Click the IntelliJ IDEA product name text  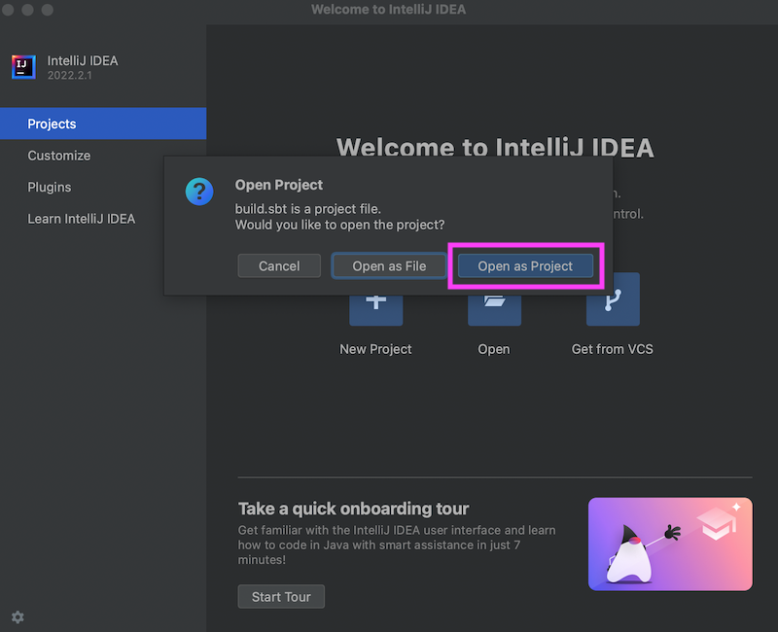[83, 60]
